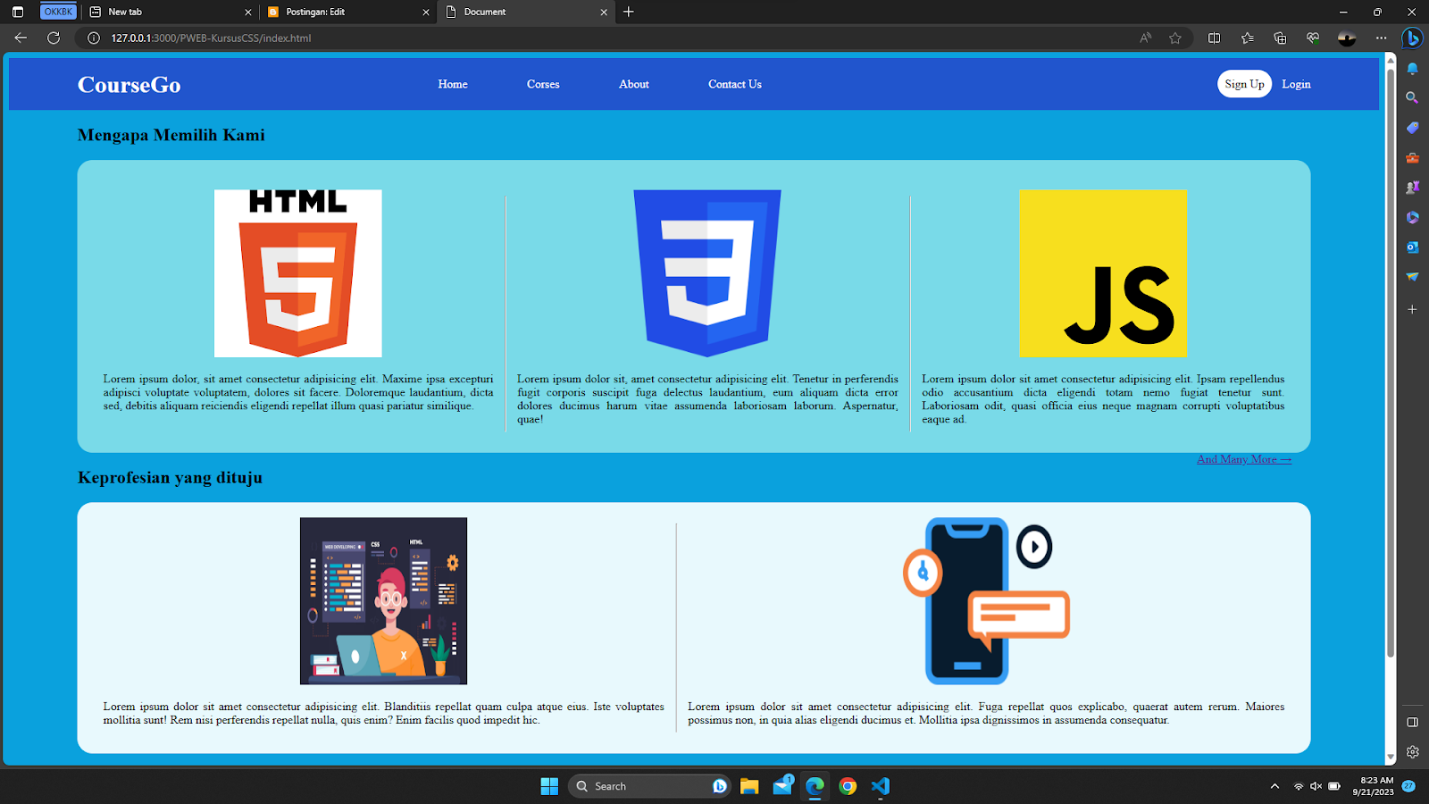This screenshot has width=1429, height=804.
Task: Show hidden system tray icons chevron
Action: [1274, 786]
